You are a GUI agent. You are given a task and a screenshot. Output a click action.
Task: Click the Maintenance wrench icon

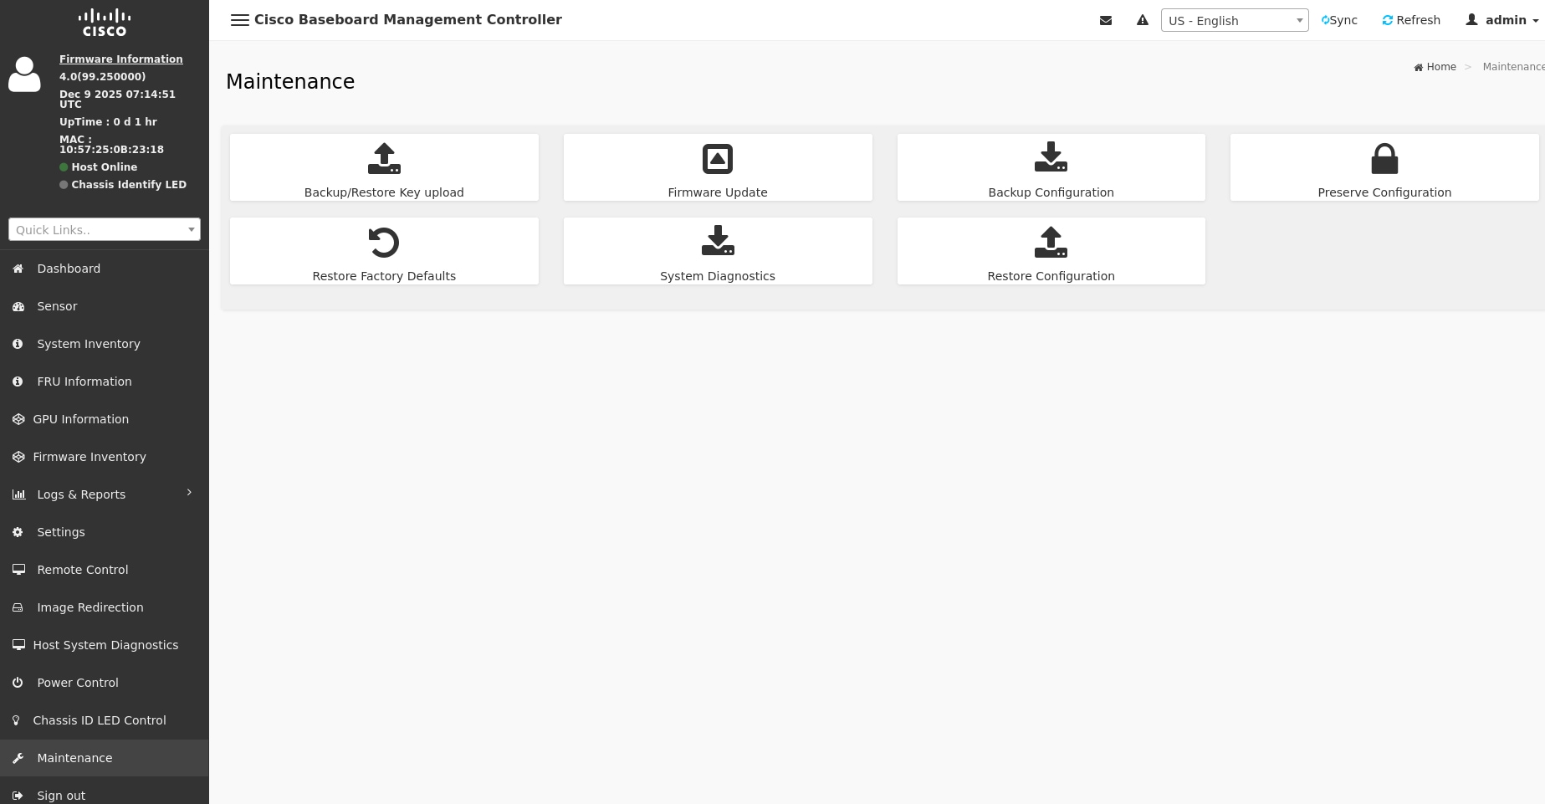tap(18, 758)
